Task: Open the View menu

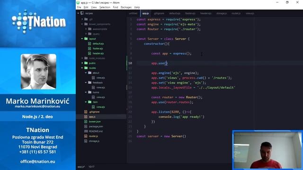Action: point(94,8)
